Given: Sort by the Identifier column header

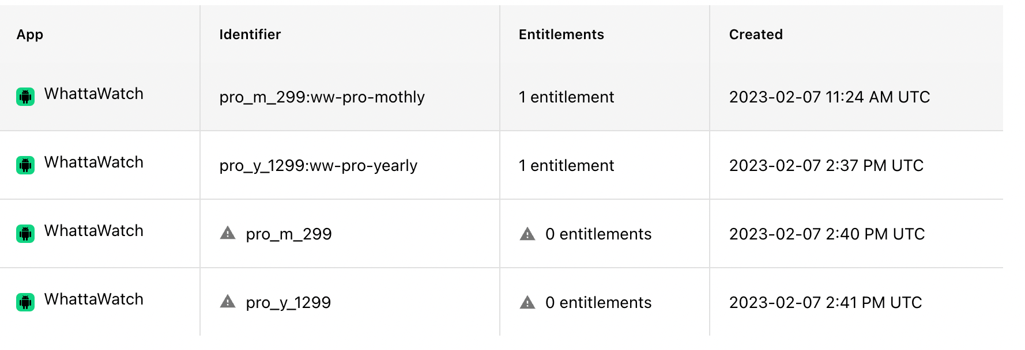Looking at the screenshot, I should 250,35.
